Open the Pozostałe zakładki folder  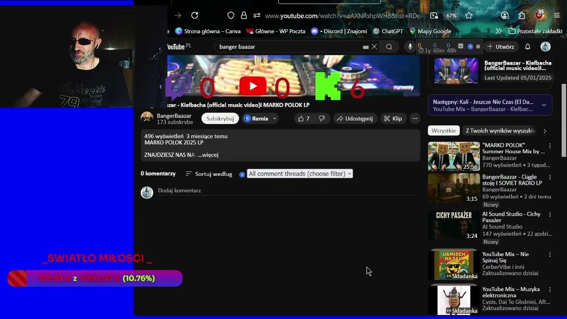click(536, 31)
